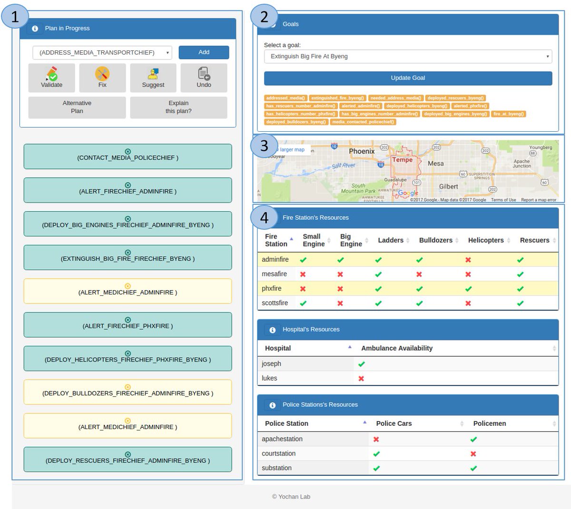Click the Yochan Lab footer text
Viewport: 571px width, 509px height.
(291, 497)
